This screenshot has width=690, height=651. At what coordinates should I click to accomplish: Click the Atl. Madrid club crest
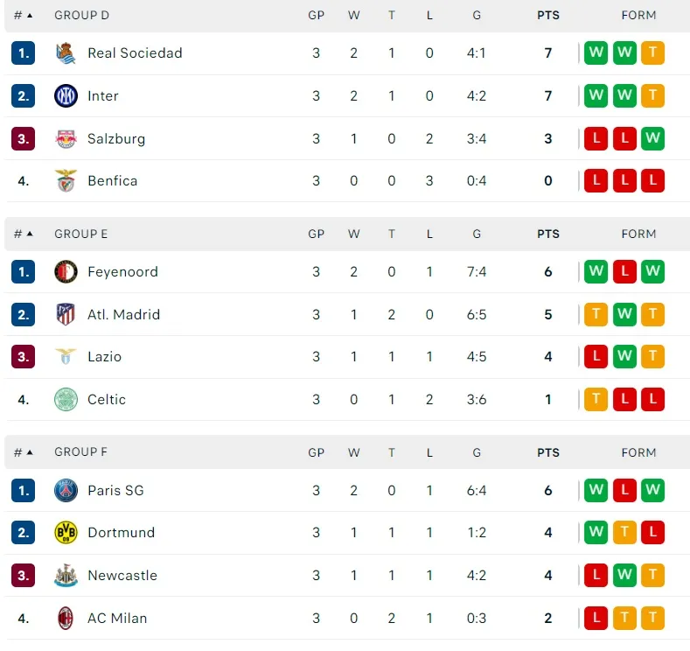(x=66, y=314)
